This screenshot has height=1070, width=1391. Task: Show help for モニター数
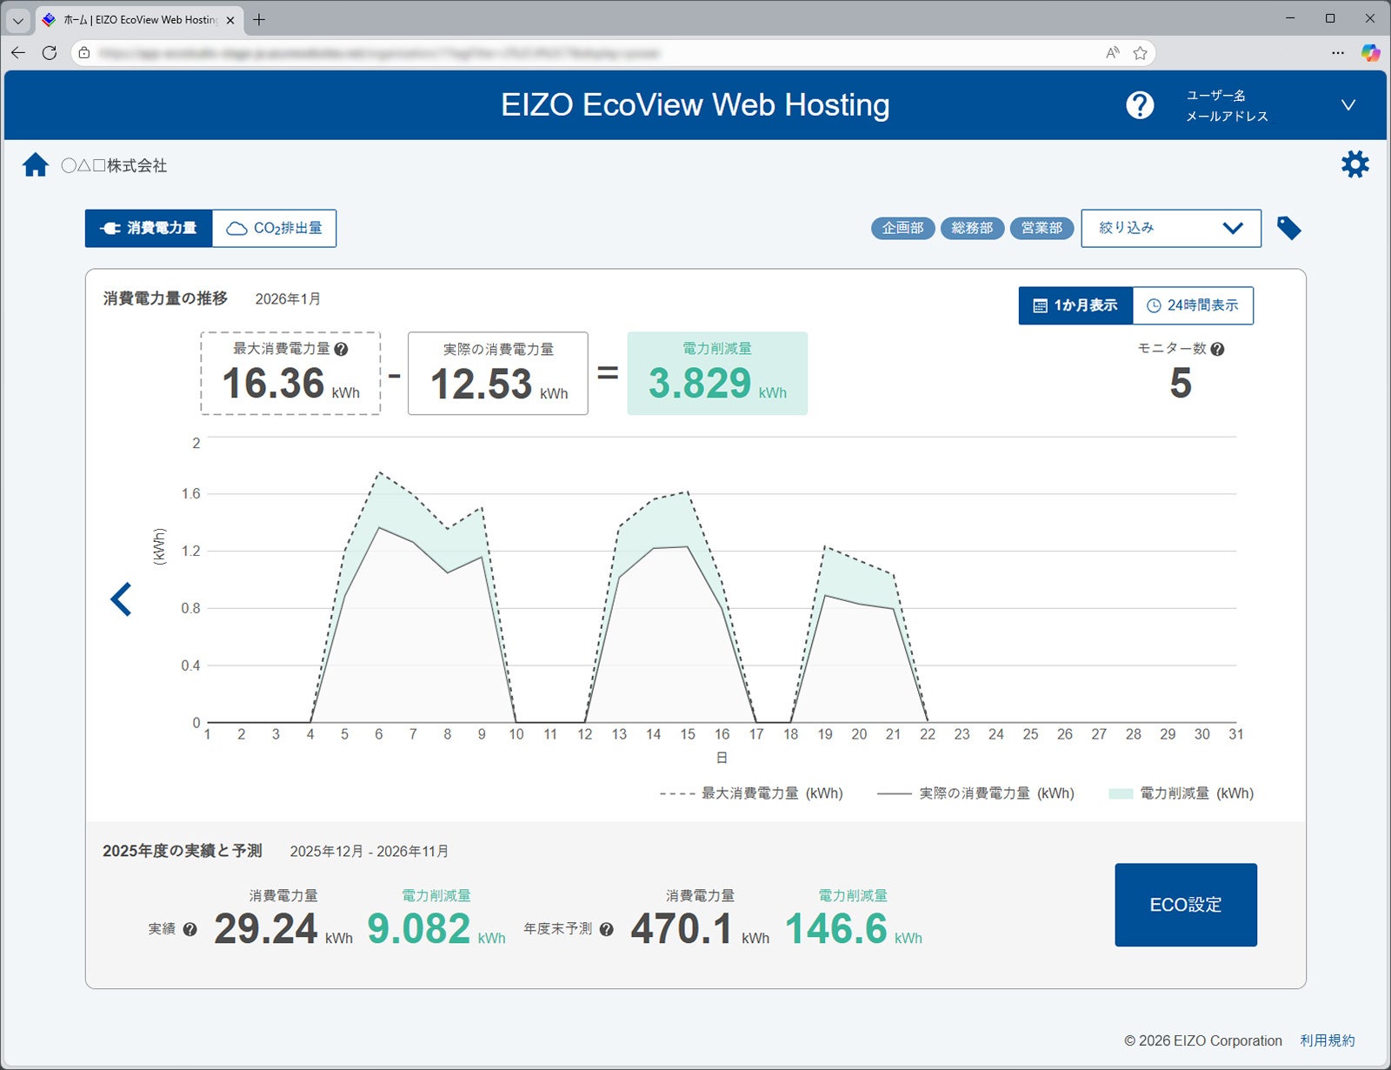tap(1217, 349)
